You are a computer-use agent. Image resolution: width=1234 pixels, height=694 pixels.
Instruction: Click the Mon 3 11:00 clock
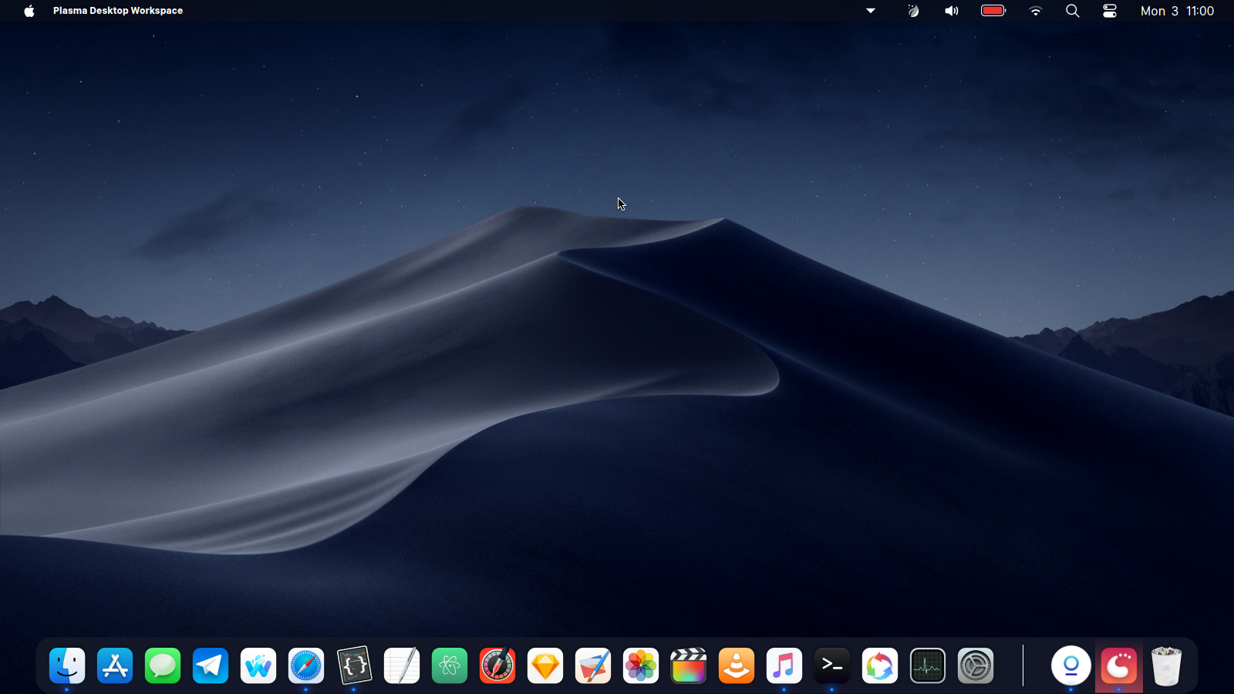coord(1177,11)
